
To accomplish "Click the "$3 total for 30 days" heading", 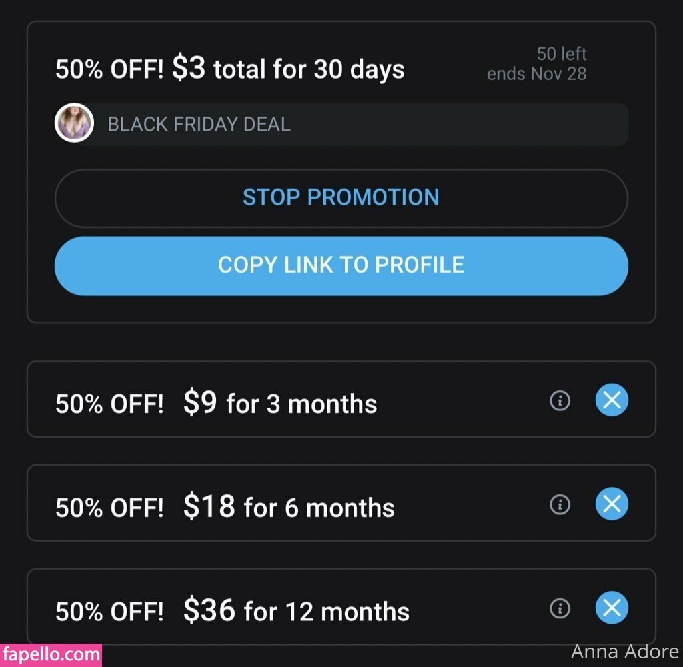I will point(288,69).
